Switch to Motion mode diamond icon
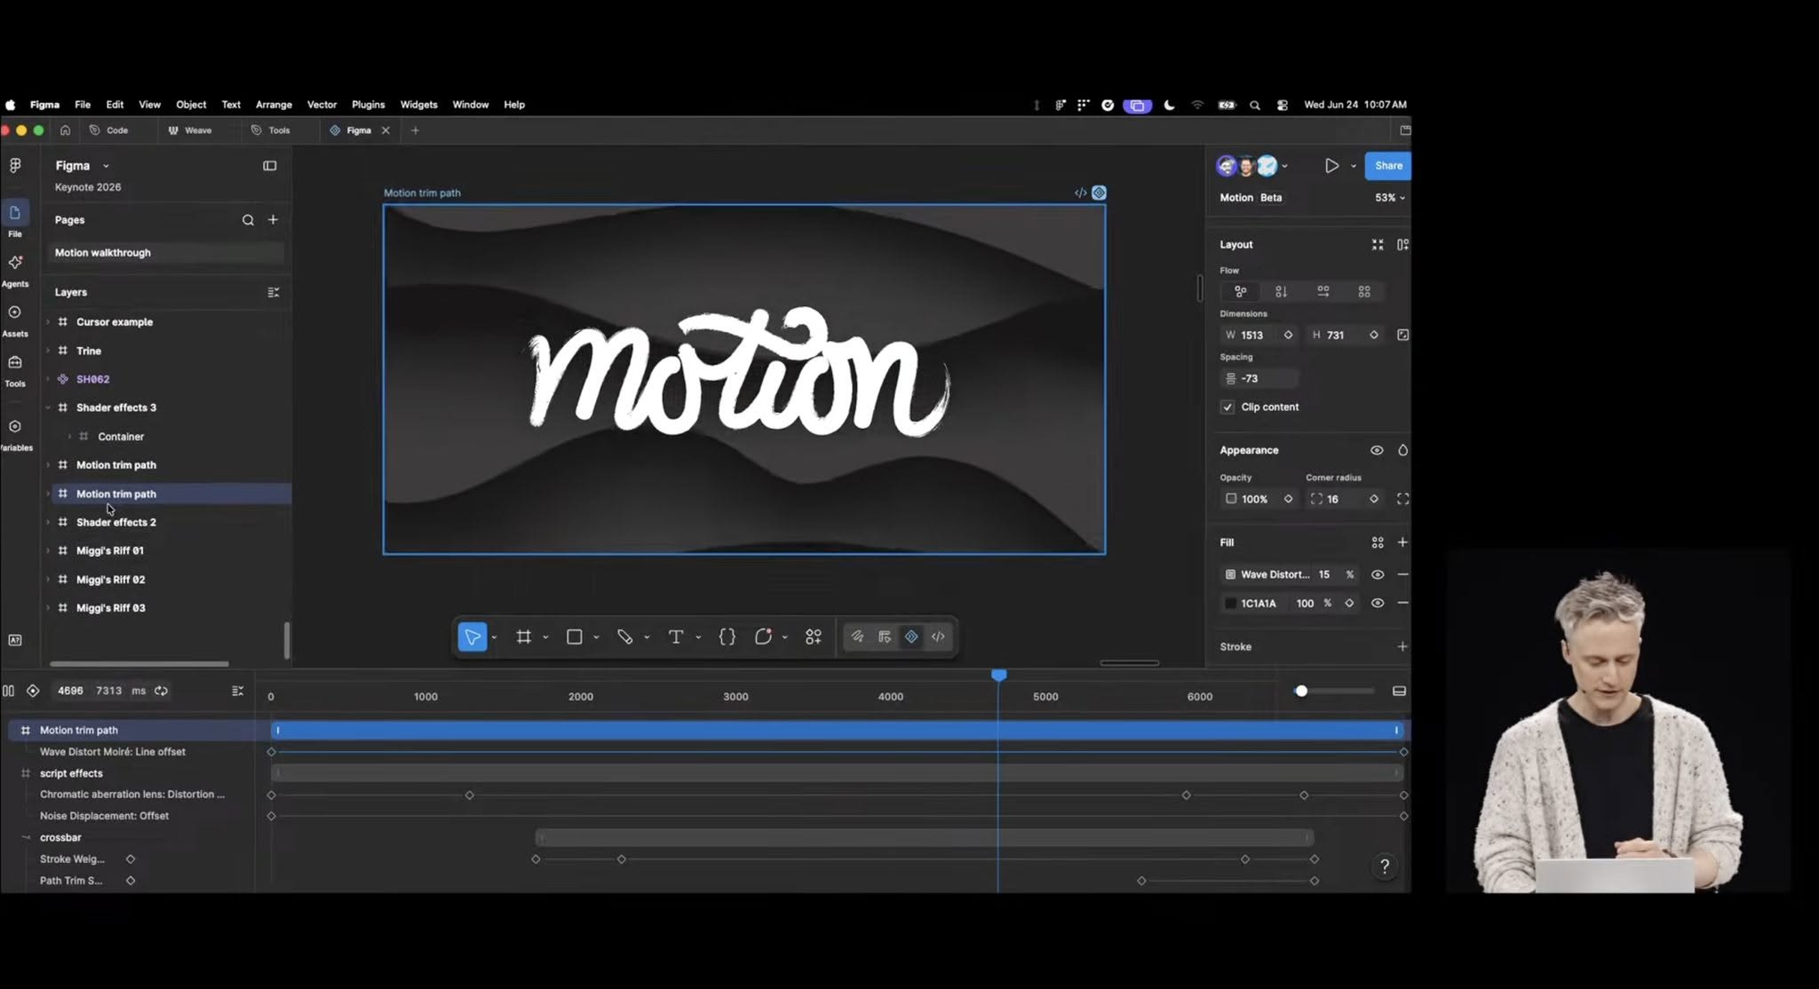Viewport: 1819px width, 989px height. pos(911,637)
